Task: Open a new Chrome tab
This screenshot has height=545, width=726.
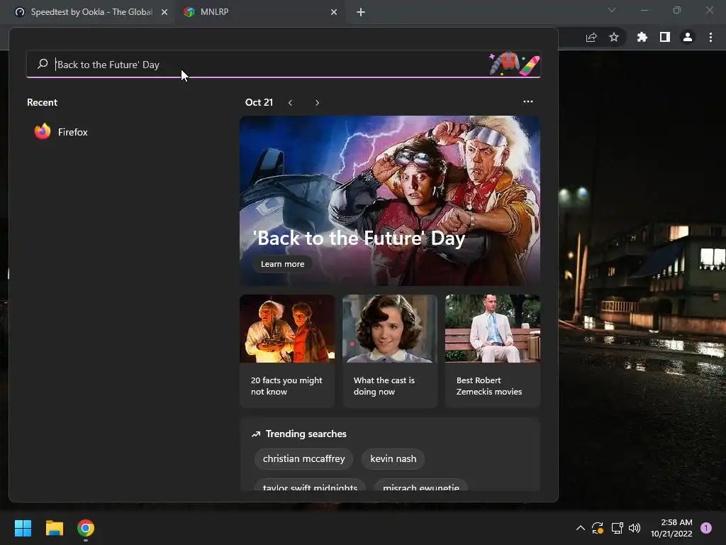Action: point(361,13)
